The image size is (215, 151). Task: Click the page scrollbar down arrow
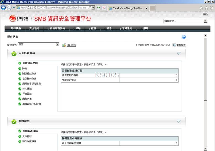205,149
